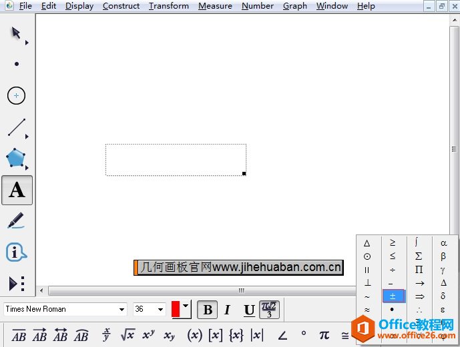Open the Times New Roman font dropdown
Image resolution: width=460 pixels, height=347 pixels.
click(122, 309)
